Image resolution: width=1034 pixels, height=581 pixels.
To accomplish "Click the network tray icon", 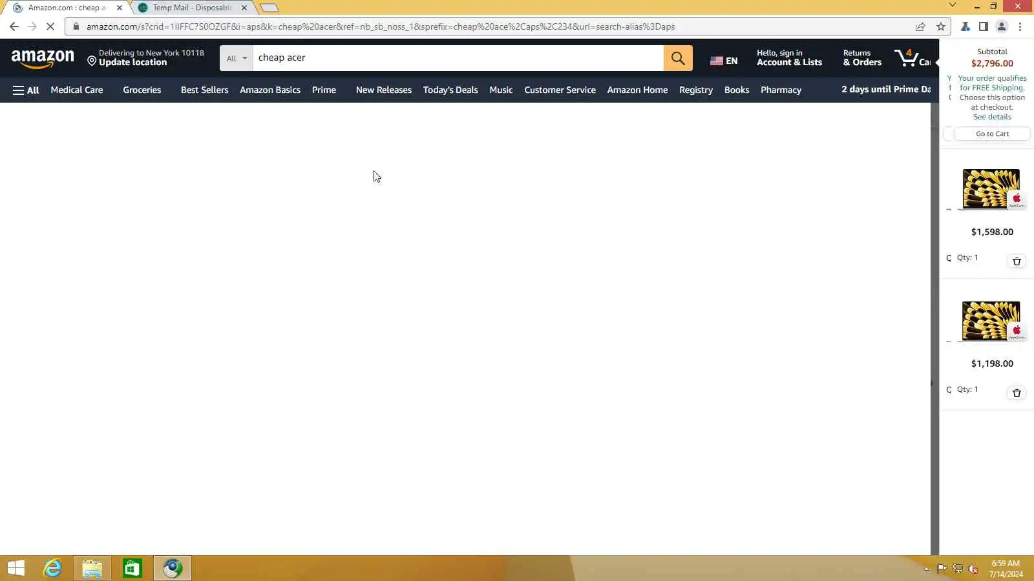I will pyautogui.click(x=957, y=569).
